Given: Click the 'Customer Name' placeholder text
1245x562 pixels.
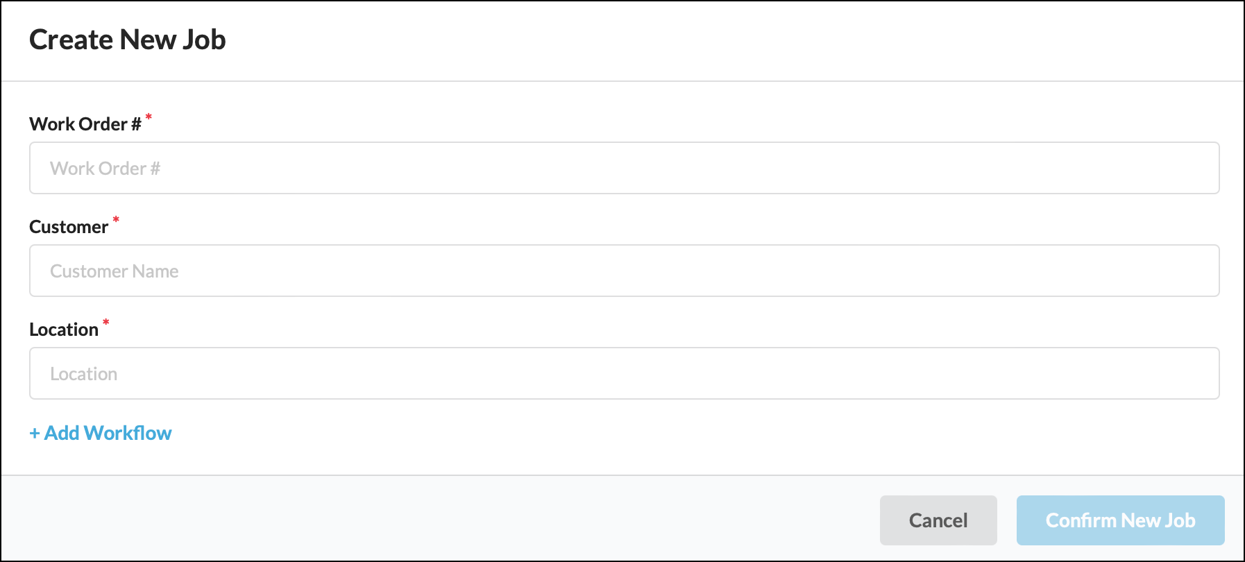Looking at the screenshot, I should (115, 271).
